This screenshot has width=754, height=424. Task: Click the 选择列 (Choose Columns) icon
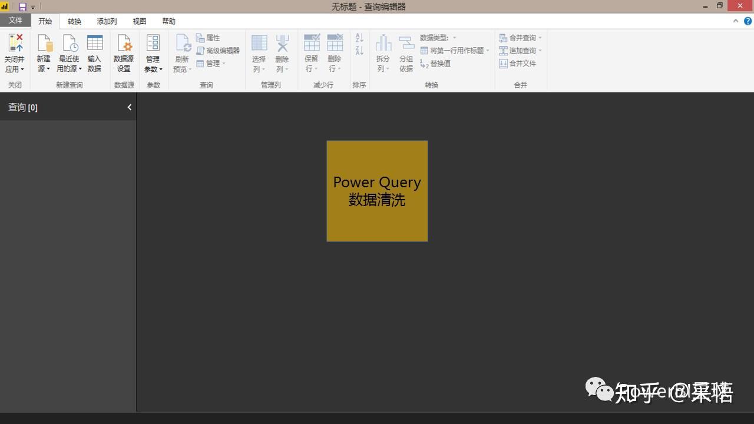(x=259, y=43)
